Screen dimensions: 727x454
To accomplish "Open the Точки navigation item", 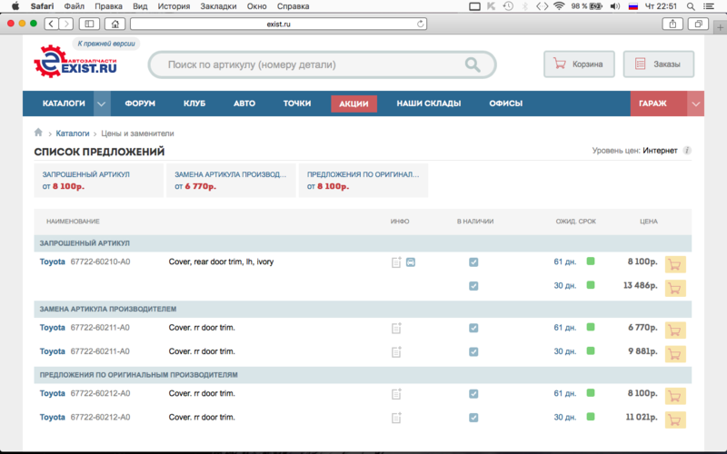I will pyautogui.click(x=297, y=104).
